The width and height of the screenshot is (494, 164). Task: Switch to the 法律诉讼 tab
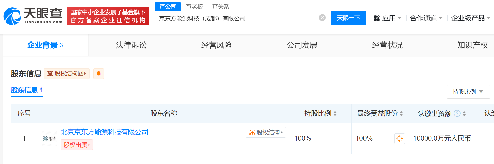[131, 45]
